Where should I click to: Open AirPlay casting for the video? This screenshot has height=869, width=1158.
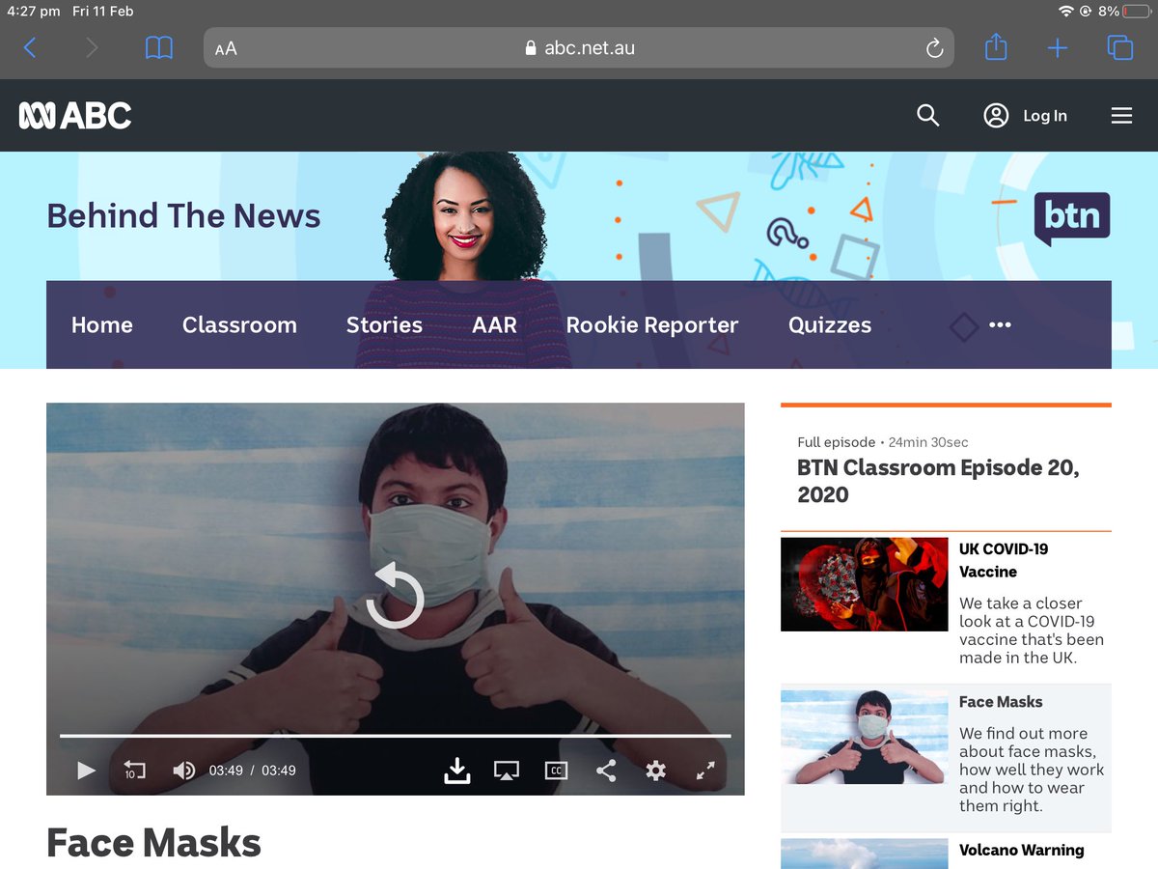[x=506, y=771]
